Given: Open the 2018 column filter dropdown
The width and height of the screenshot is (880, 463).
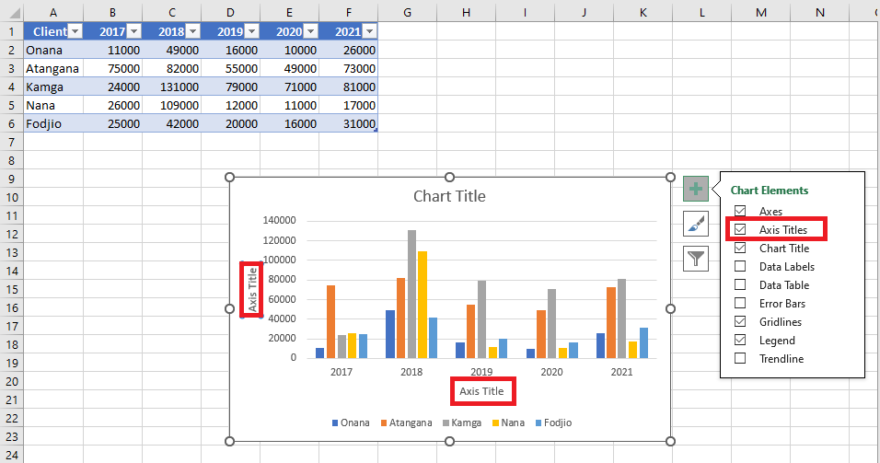Looking at the screenshot, I should [192, 31].
